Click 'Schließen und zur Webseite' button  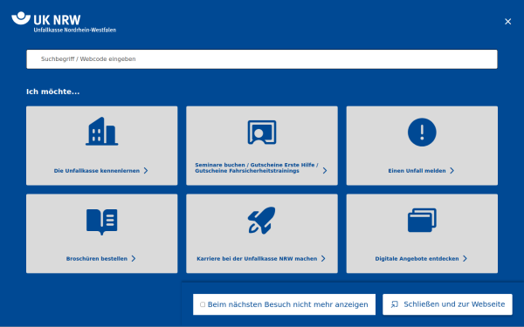pos(447,304)
